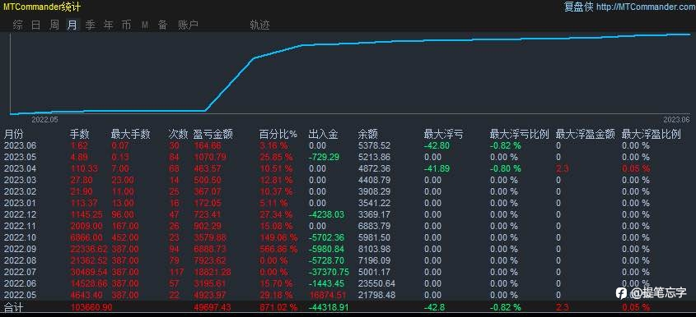Select the 2022.11 month row

click(x=348, y=226)
